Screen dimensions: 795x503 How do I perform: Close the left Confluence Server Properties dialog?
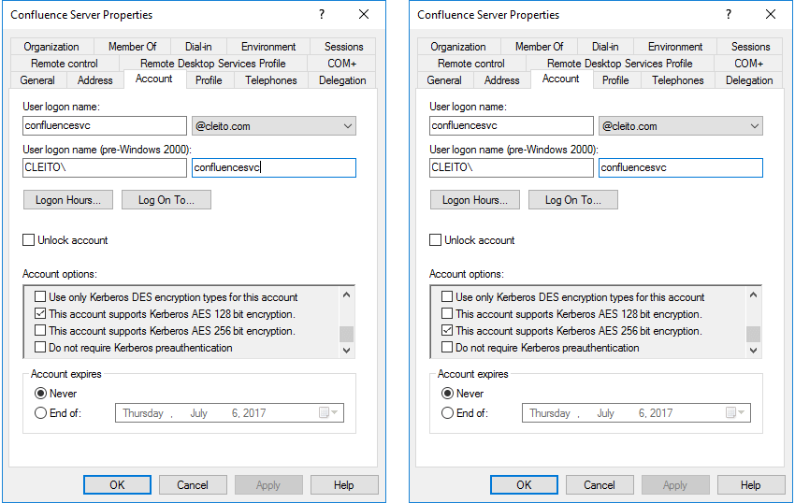pos(364,15)
